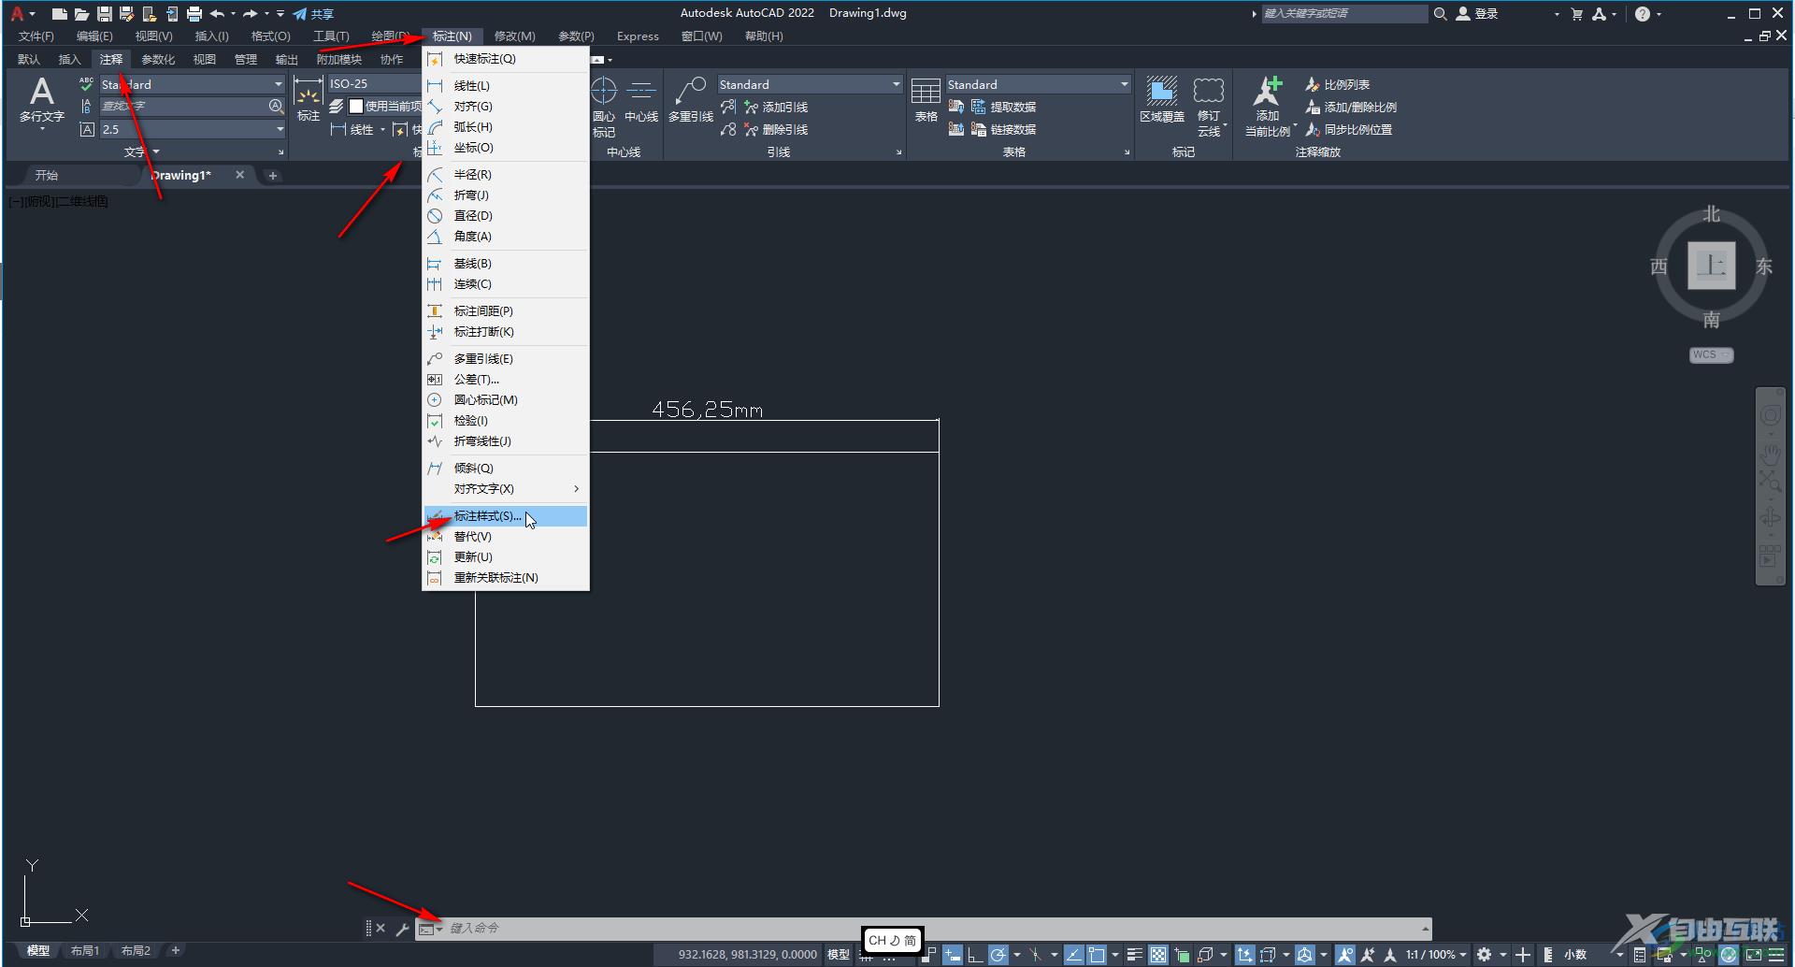Click the 上 top face of the ViewCube
The width and height of the screenshot is (1795, 967).
(x=1711, y=267)
